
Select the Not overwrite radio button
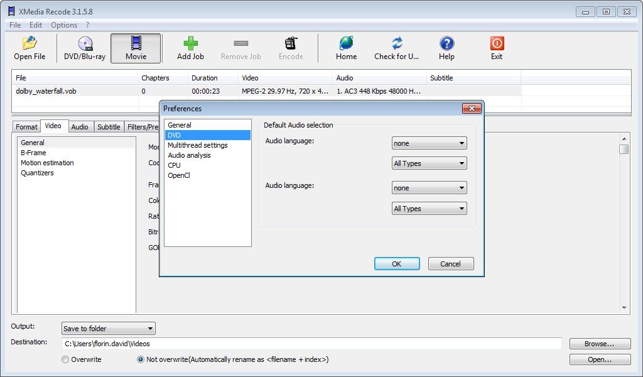coord(141,359)
